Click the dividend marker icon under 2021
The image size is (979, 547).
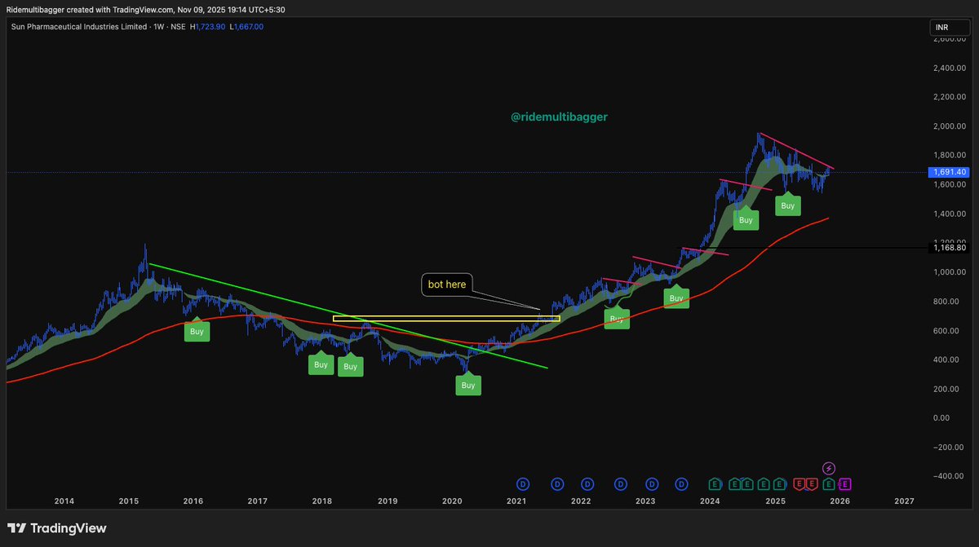pos(521,484)
